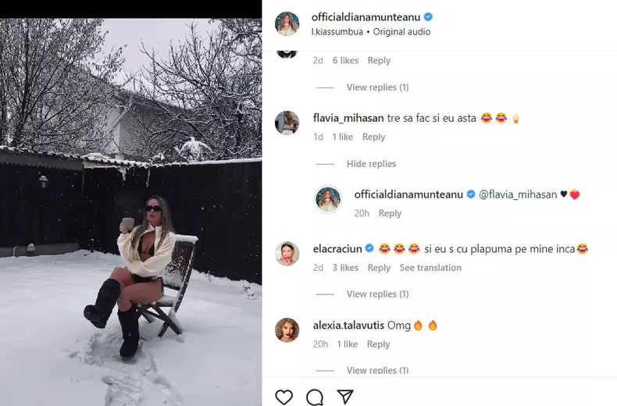Viewport: 617px width, 406px height.
Task: Open elacraciun's profile avatar
Action: [287, 254]
